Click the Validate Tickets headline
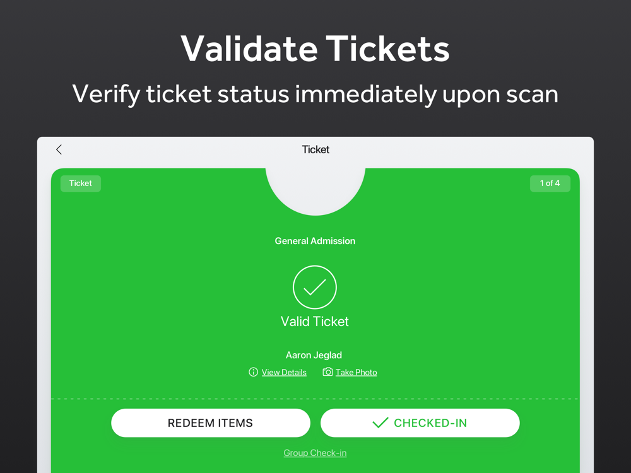 coord(315,49)
